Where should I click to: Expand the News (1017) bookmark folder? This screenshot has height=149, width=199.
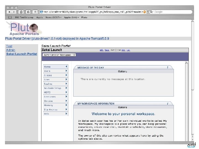[53, 17]
